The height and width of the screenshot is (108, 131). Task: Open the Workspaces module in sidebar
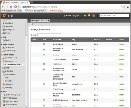pos(10,30)
